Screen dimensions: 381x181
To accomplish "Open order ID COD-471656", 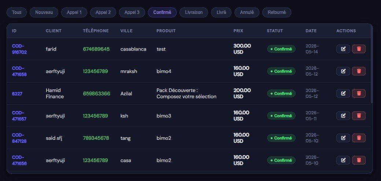I will tap(19, 160).
